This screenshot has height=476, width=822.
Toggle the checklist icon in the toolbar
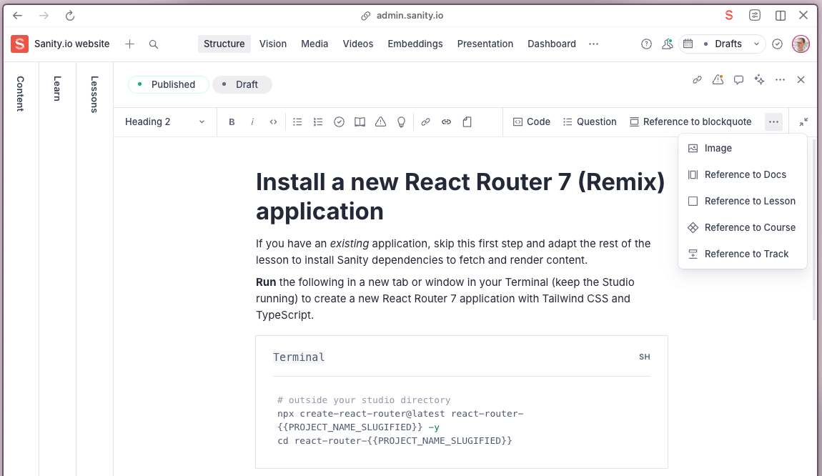pyautogui.click(x=339, y=122)
